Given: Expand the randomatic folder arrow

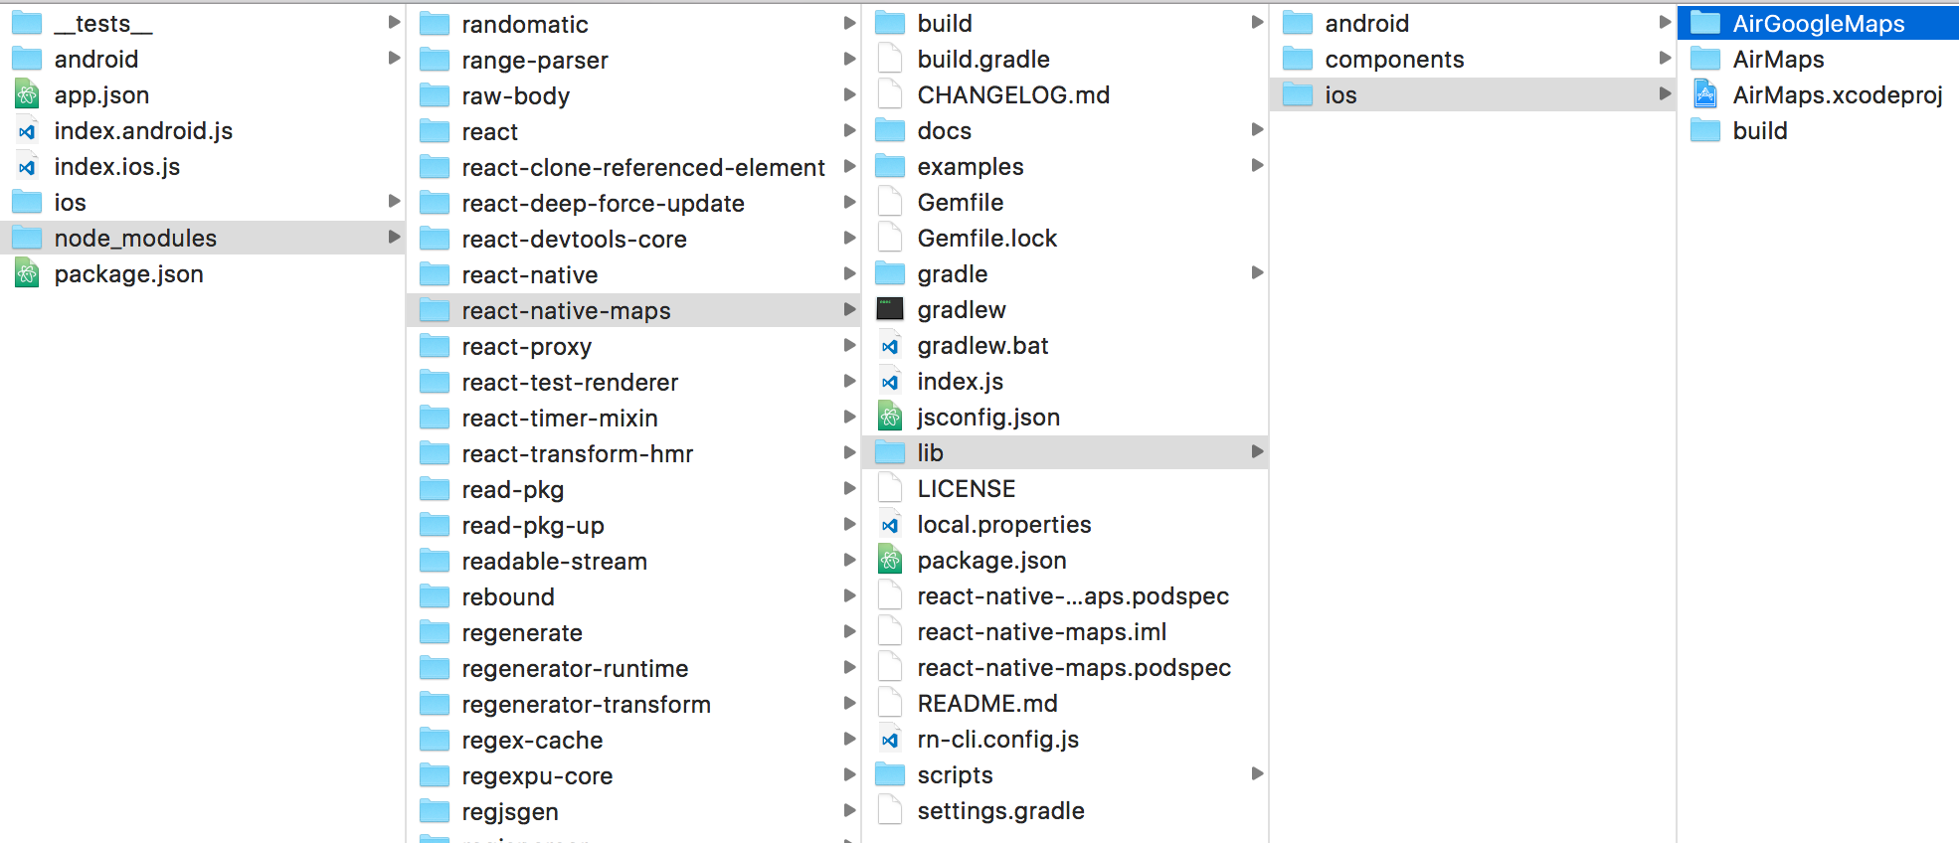Looking at the screenshot, I should pos(849,23).
